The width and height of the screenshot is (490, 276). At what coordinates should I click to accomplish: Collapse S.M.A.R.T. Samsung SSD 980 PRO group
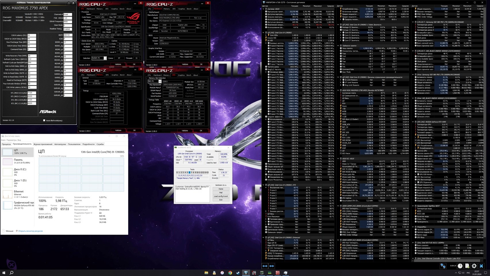[x=413, y=22]
